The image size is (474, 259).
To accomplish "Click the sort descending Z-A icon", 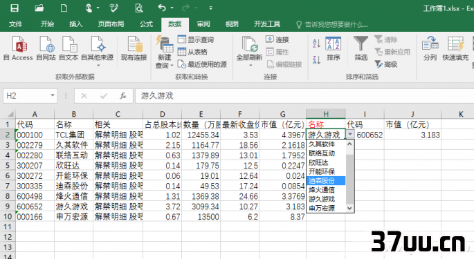I will [316, 60].
